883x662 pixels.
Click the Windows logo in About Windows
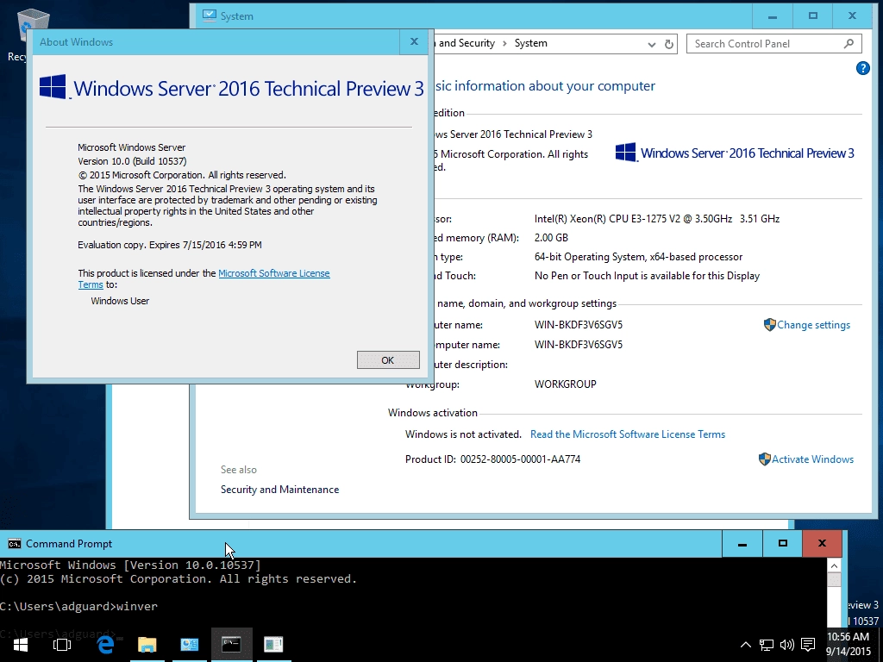53,87
